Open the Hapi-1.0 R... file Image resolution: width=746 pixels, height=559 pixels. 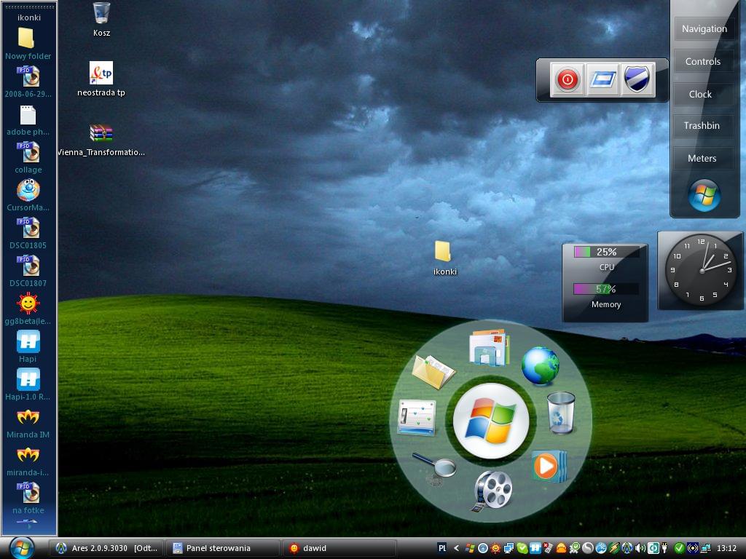[28, 384]
